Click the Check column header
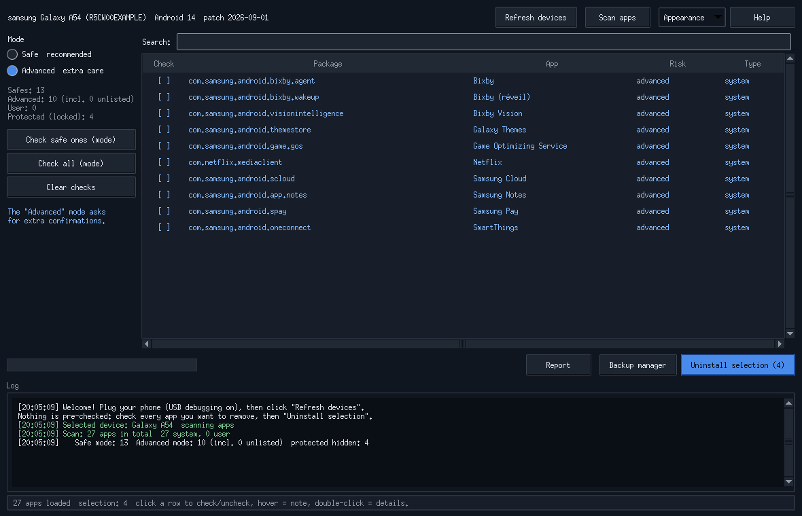The height and width of the screenshot is (516, 802). click(x=164, y=64)
